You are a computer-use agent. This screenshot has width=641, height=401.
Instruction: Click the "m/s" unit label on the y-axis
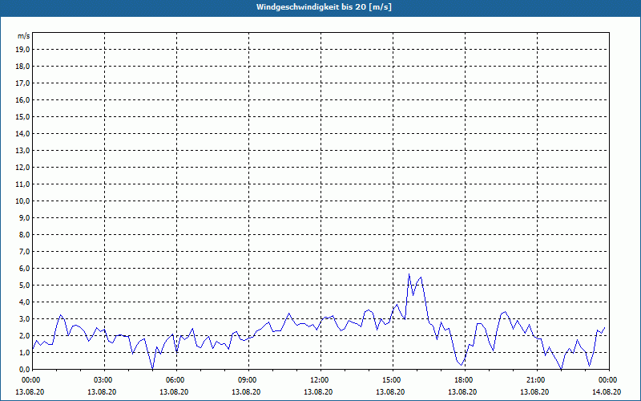[x=24, y=36]
